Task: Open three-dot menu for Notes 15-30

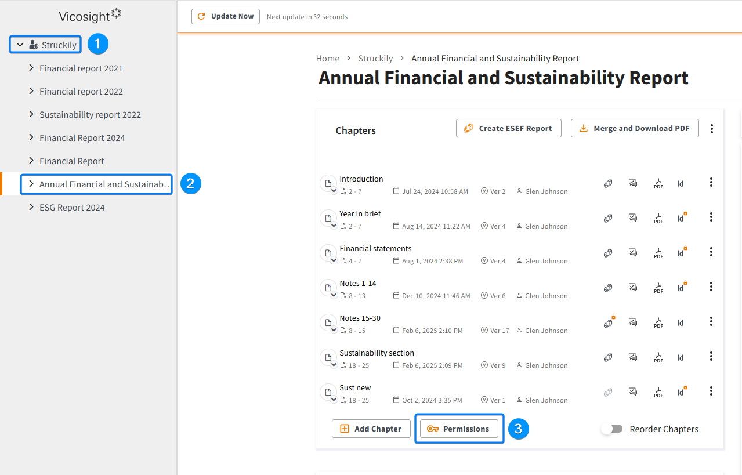Action: [x=711, y=321]
